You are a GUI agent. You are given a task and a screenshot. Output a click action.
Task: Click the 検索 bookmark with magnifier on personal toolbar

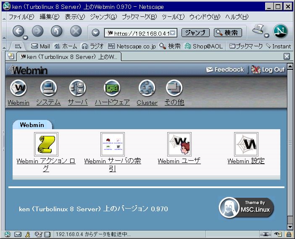click(170, 46)
